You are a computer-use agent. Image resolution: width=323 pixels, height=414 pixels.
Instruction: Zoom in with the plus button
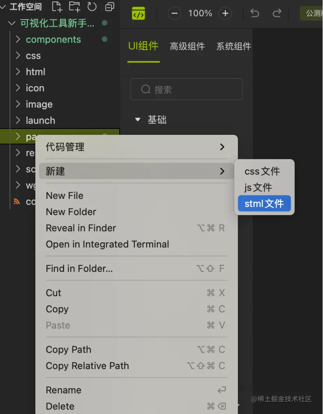click(x=225, y=13)
